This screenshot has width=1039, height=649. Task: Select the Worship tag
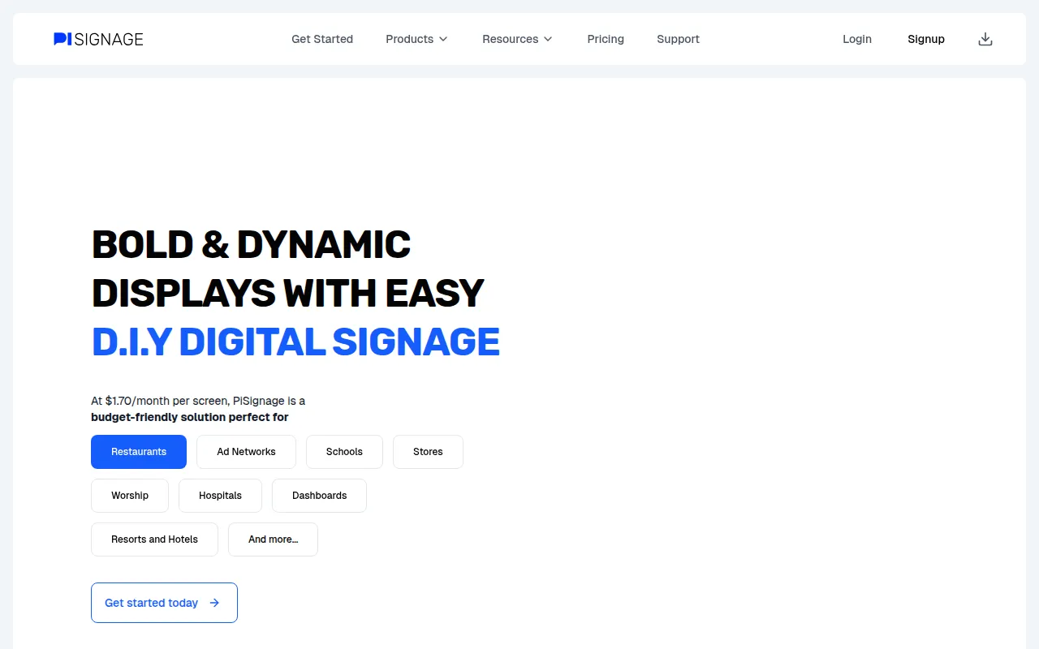130,496
